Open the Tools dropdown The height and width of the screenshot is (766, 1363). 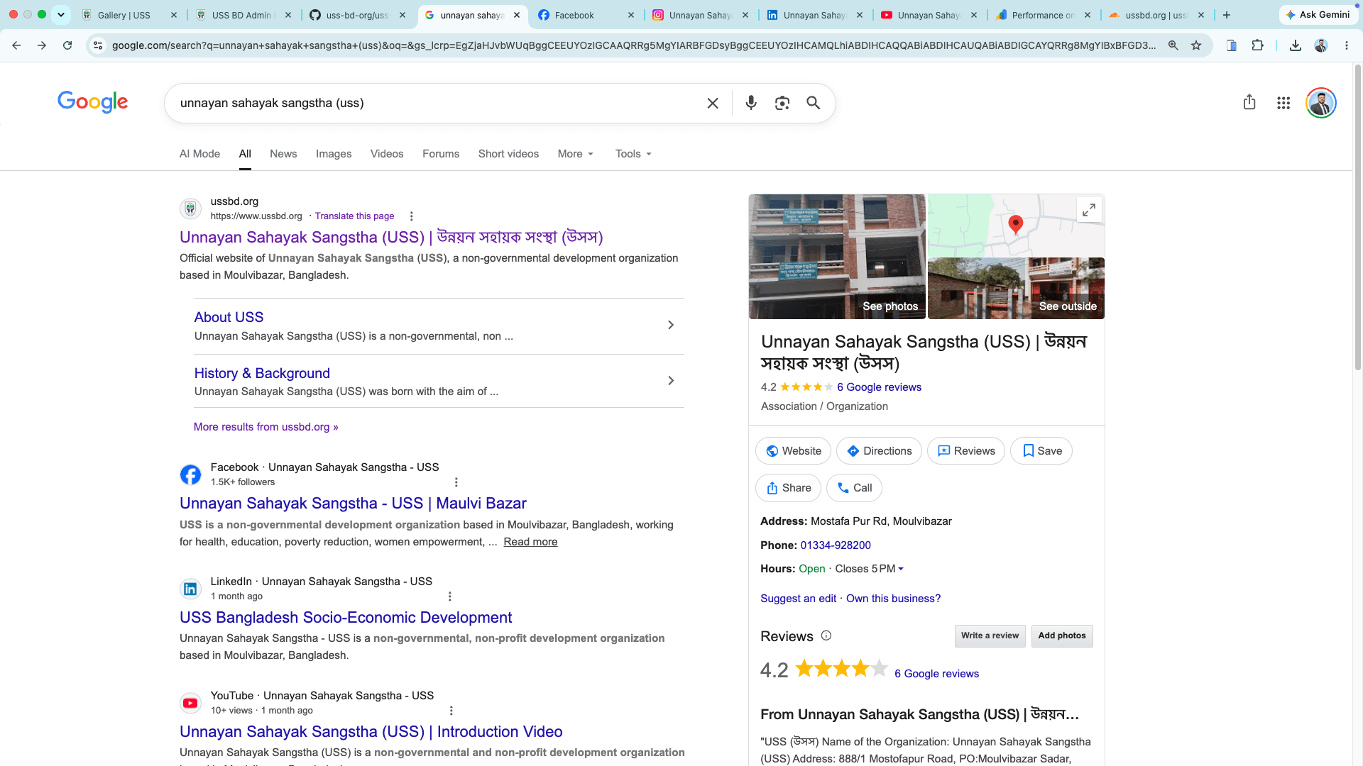point(633,154)
